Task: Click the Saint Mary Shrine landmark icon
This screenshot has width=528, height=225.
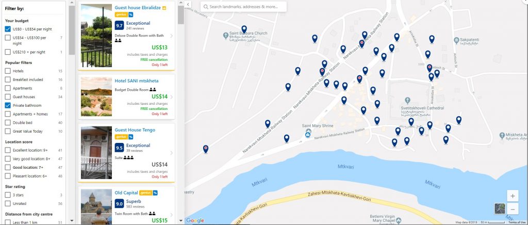Action: [308, 133]
